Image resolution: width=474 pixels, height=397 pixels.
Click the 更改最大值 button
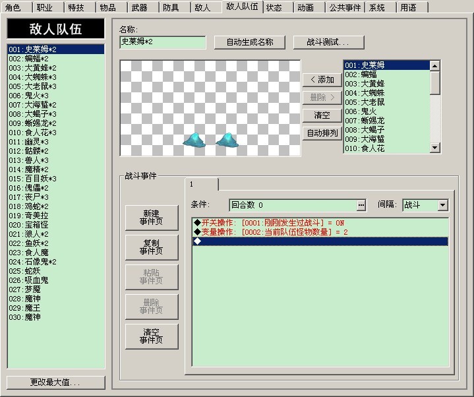56,382
